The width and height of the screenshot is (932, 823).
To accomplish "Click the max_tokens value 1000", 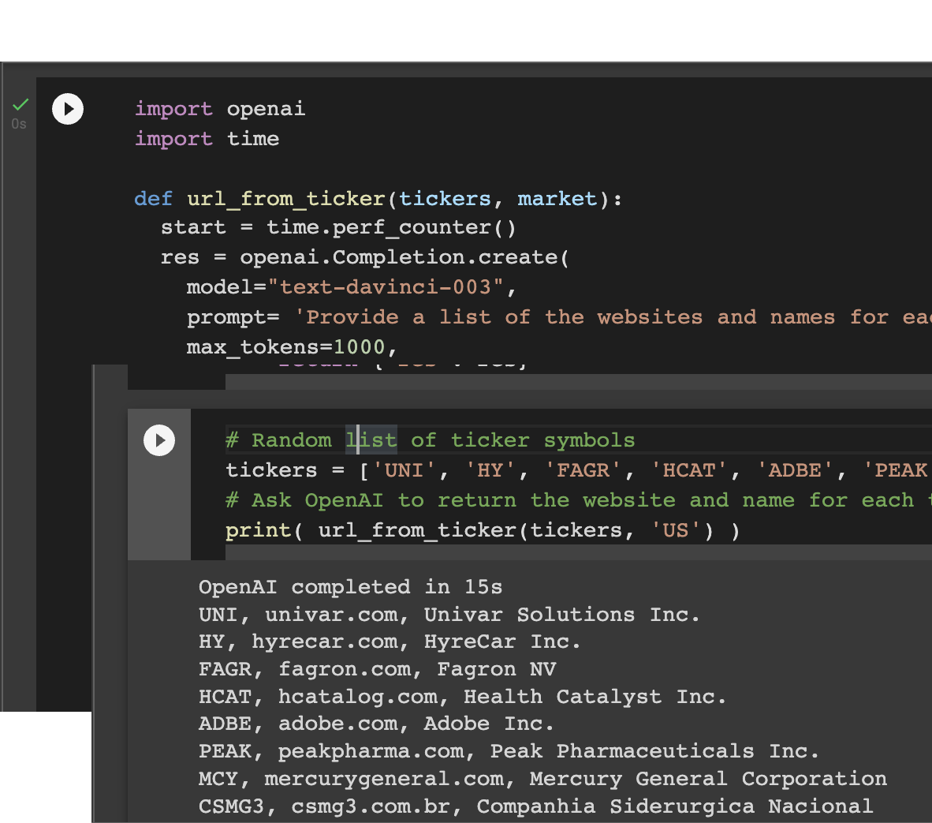I will (x=359, y=347).
